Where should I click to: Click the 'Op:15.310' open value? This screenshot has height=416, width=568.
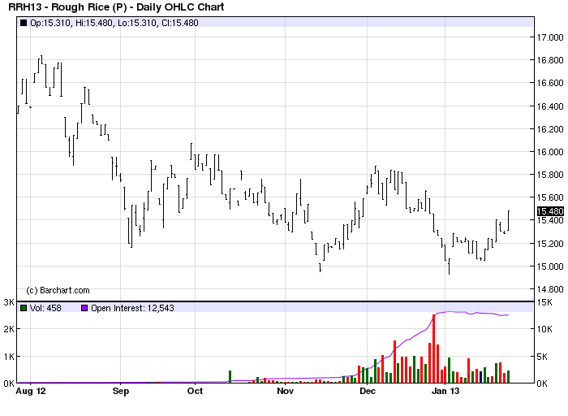[50, 23]
